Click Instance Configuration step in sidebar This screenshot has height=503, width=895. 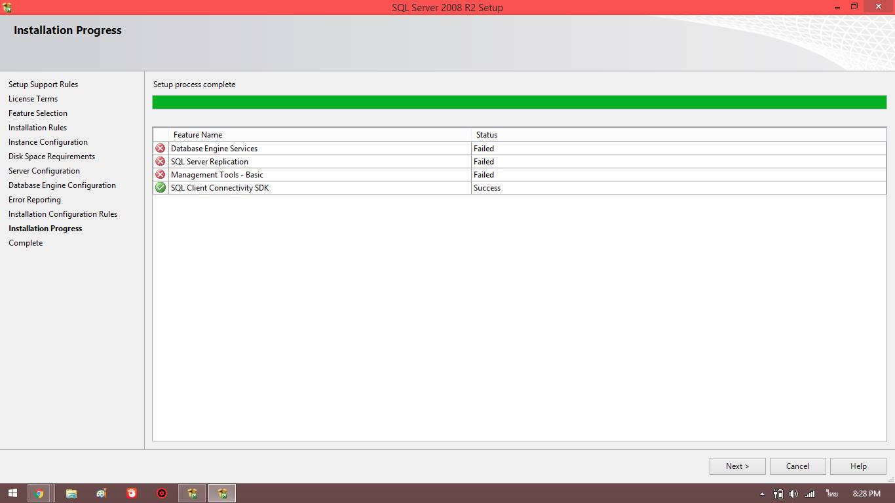click(48, 142)
